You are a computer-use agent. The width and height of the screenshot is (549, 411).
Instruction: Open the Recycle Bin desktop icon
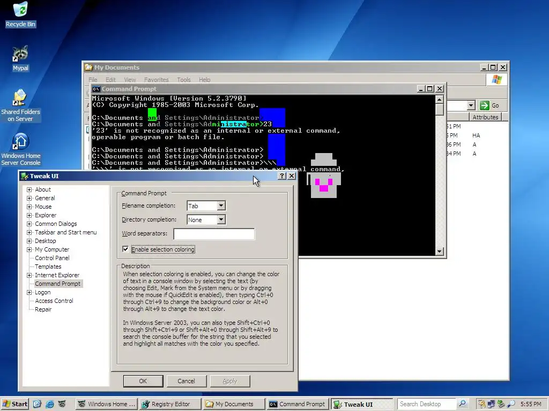pos(20,15)
